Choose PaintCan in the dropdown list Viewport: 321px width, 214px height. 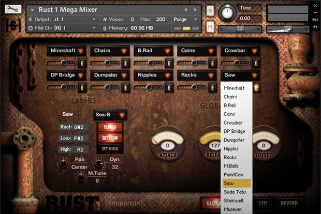click(237, 175)
